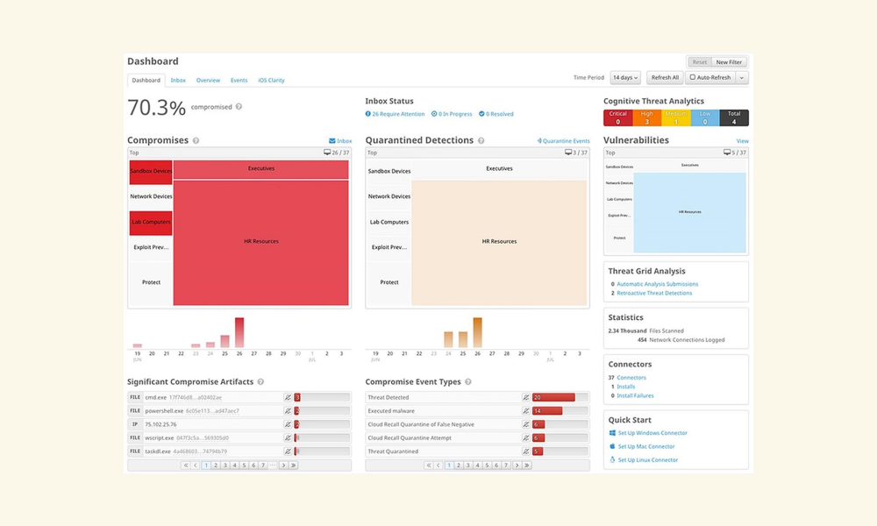Open Retroactive Threat Detections link
This screenshot has width=877, height=526.
pos(654,293)
